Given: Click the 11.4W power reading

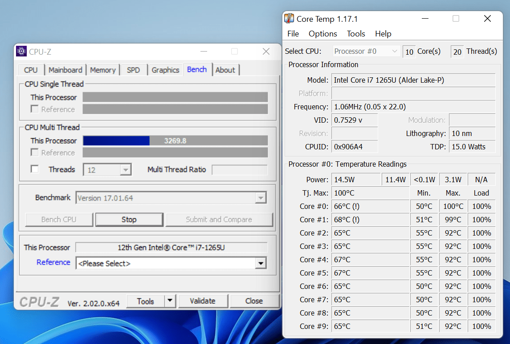Looking at the screenshot, I should (x=396, y=180).
